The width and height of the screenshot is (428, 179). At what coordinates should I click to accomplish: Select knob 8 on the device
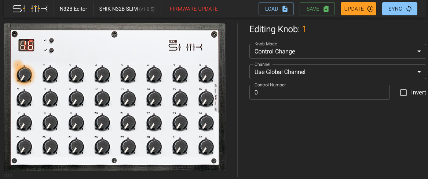(206, 75)
